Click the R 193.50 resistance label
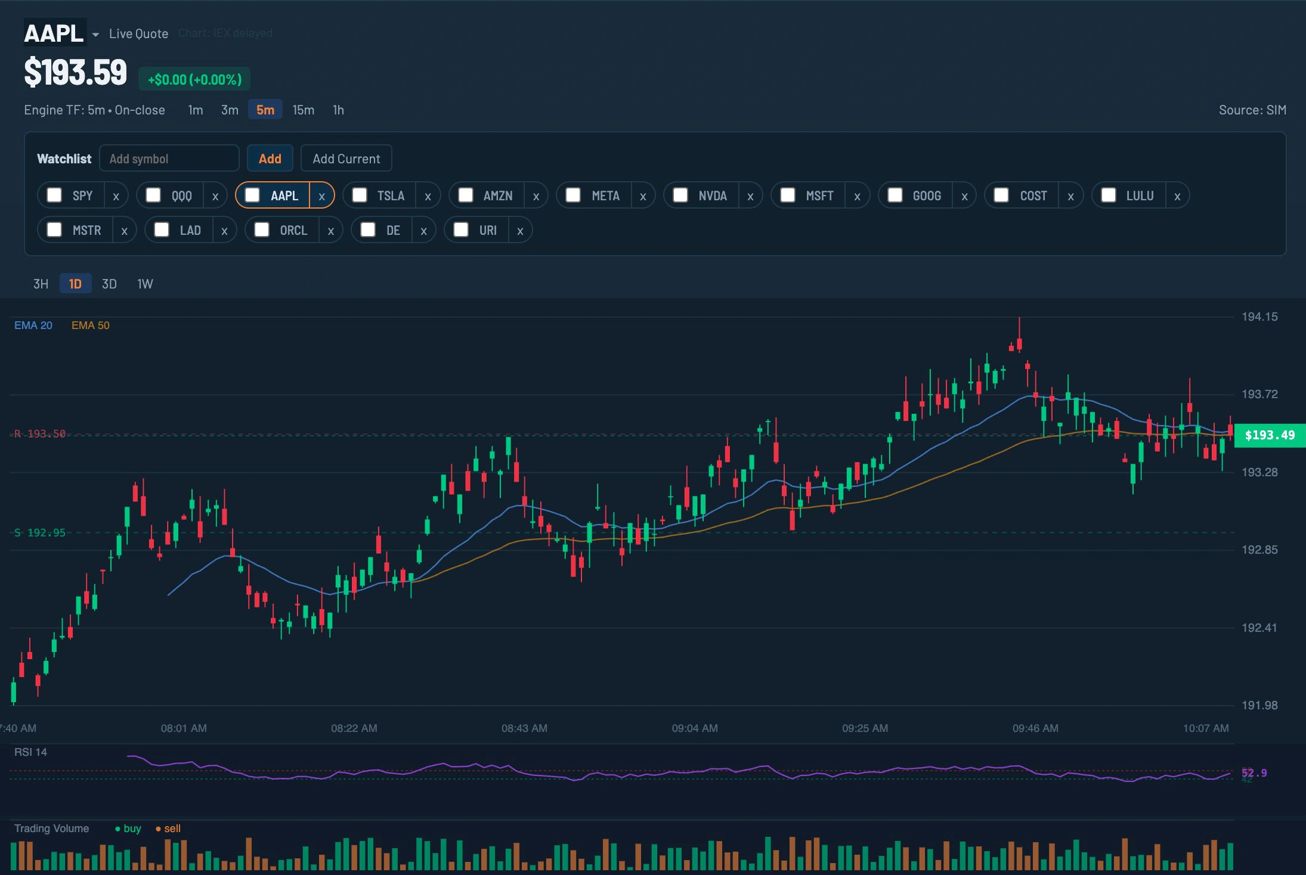This screenshot has width=1306, height=875. coord(40,434)
